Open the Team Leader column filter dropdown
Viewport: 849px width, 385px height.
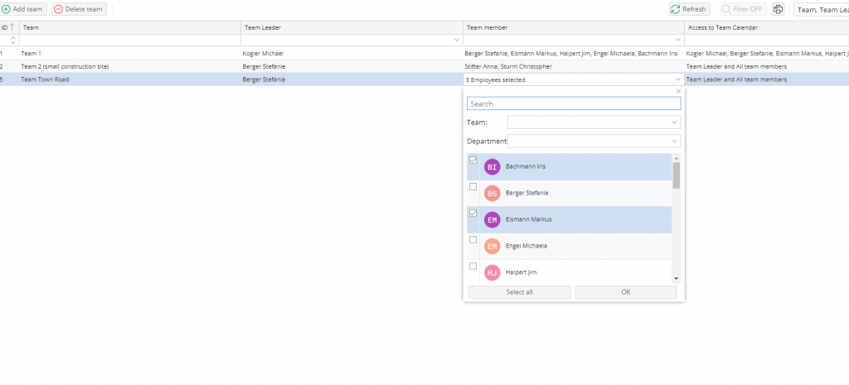tap(456, 40)
